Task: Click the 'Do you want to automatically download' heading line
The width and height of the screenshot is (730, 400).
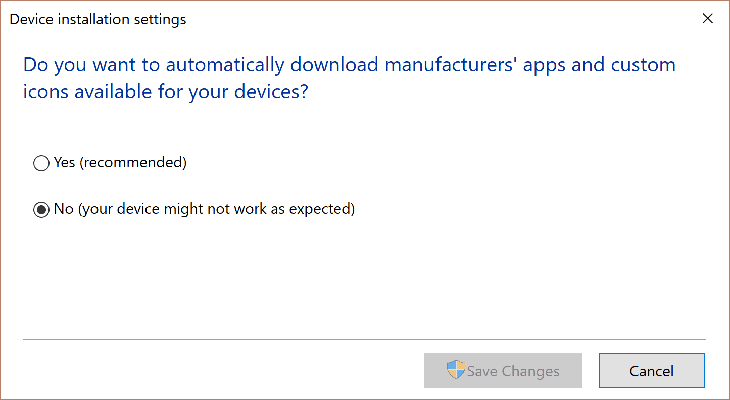Action: (x=201, y=65)
